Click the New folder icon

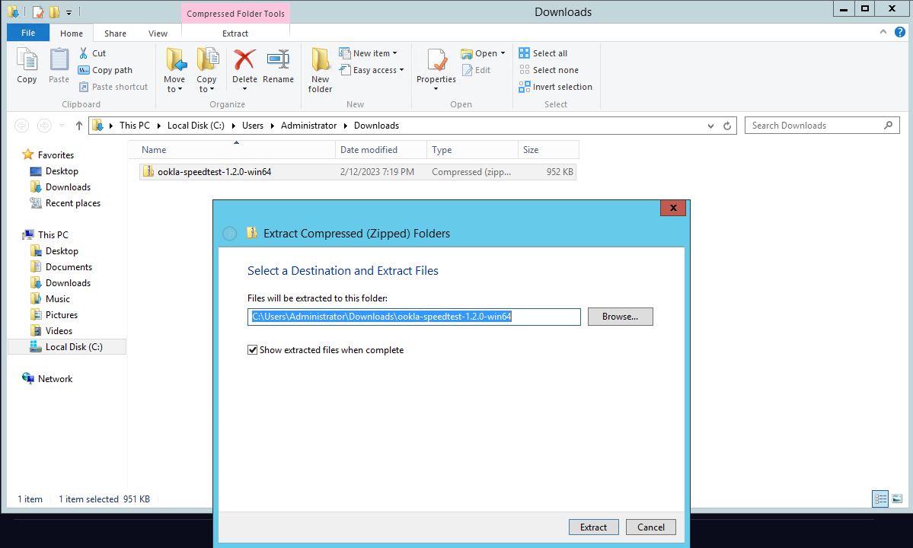pos(320,61)
